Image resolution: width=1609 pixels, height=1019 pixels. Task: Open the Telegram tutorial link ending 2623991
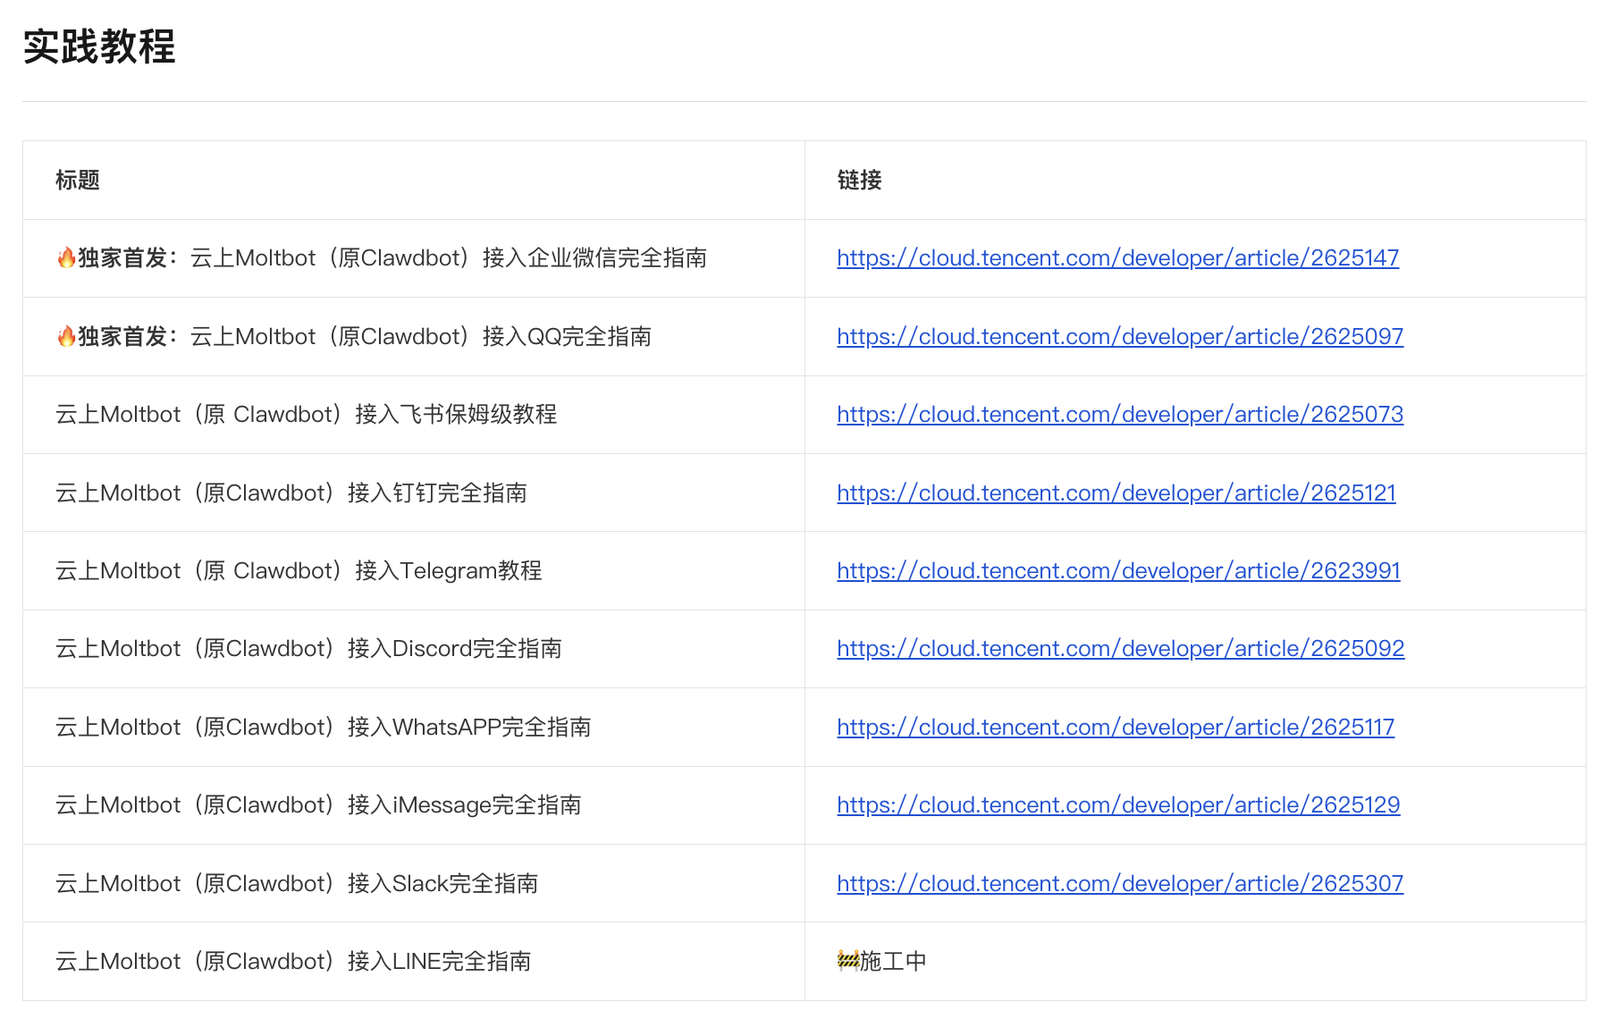(1118, 571)
